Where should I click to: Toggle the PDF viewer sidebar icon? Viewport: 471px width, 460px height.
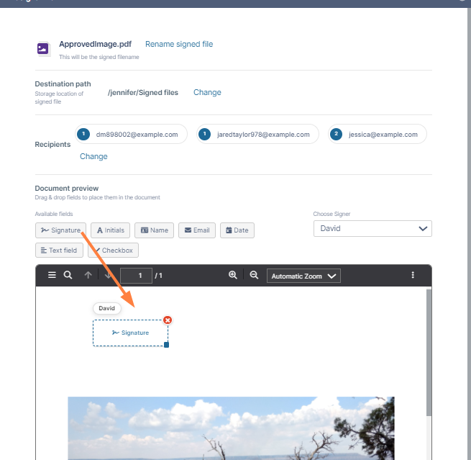[52, 275]
